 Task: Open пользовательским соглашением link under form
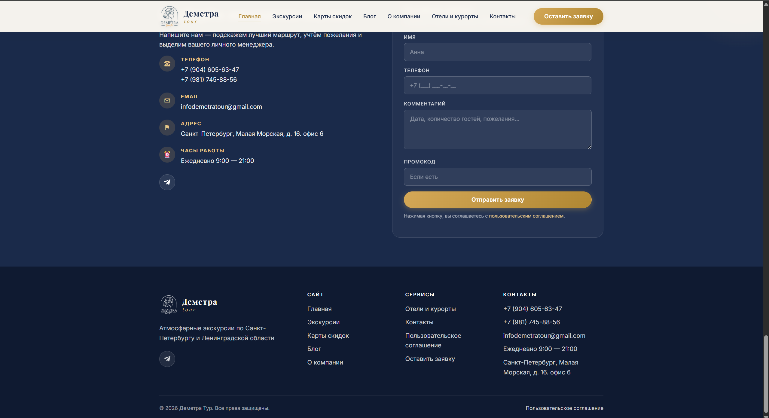click(526, 216)
